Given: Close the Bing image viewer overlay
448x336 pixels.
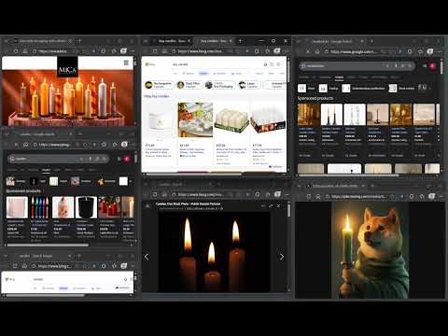Looking at the screenshot, I should tap(278, 206).
